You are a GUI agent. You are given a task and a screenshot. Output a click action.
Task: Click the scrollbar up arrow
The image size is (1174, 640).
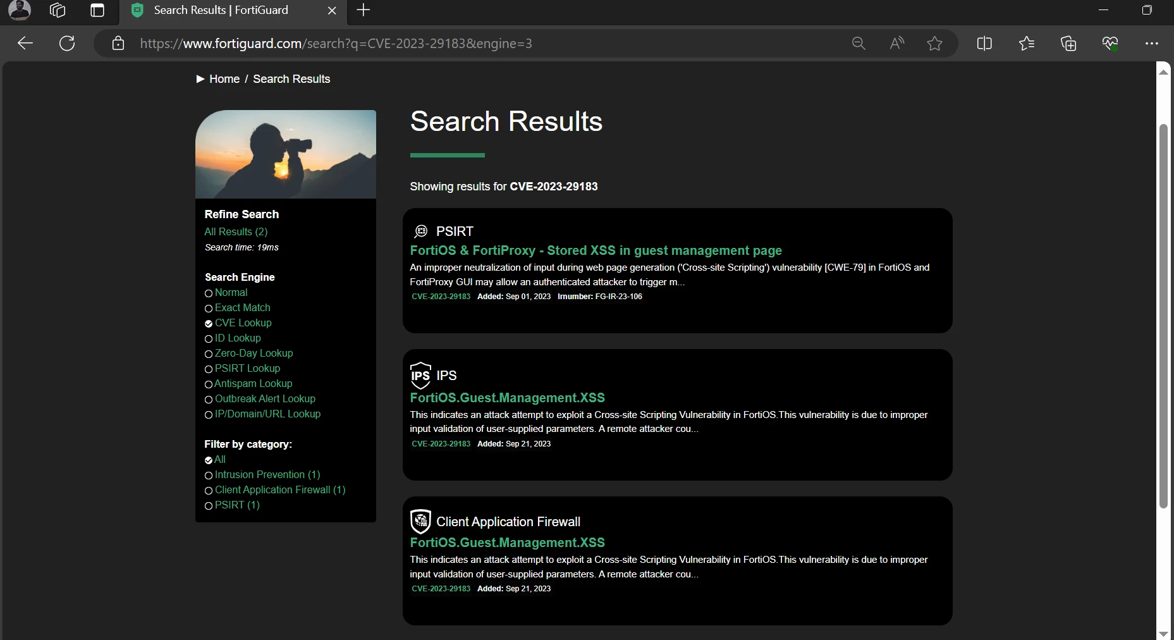pos(1163,71)
